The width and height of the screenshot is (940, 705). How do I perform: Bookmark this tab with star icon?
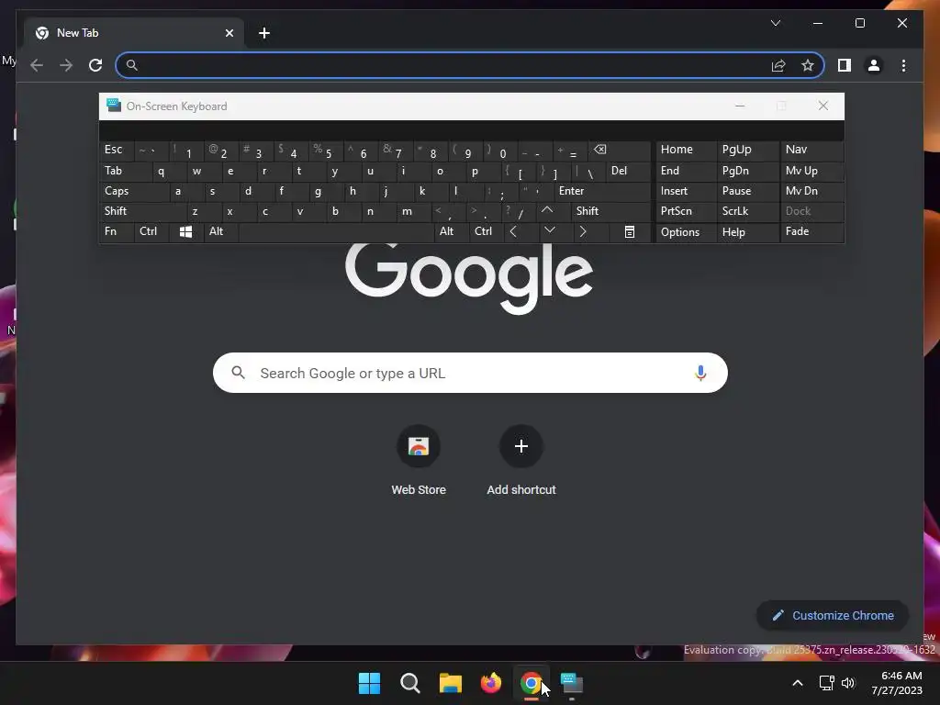[x=808, y=65]
